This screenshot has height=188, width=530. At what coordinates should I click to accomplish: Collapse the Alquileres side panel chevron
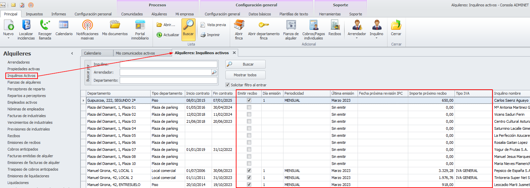72,54
